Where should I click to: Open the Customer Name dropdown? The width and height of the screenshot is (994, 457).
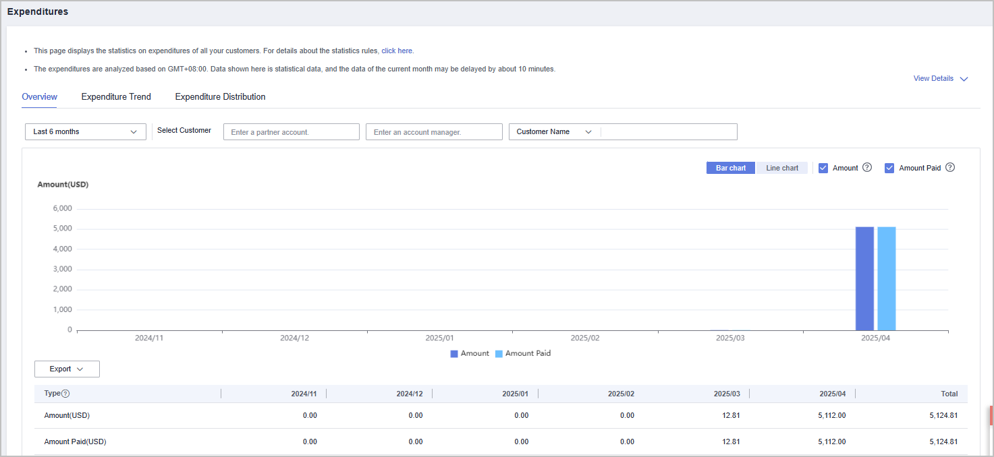(x=554, y=132)
